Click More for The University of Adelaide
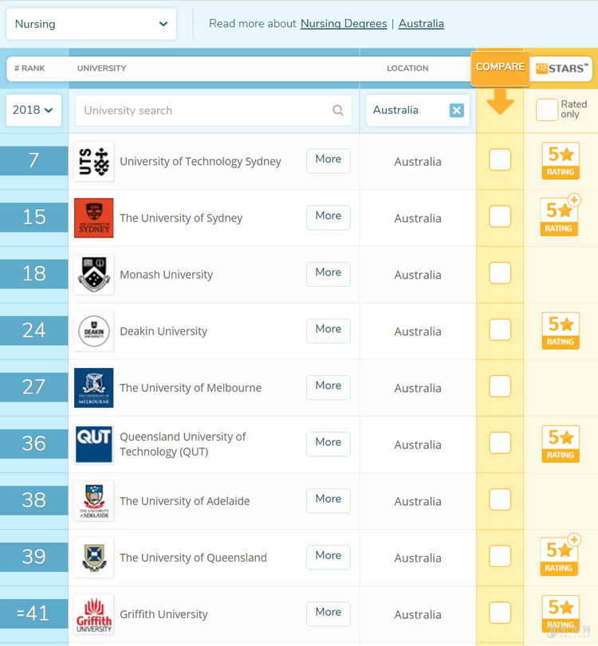This screenshot has width=598, height=646. click(329, 500)
